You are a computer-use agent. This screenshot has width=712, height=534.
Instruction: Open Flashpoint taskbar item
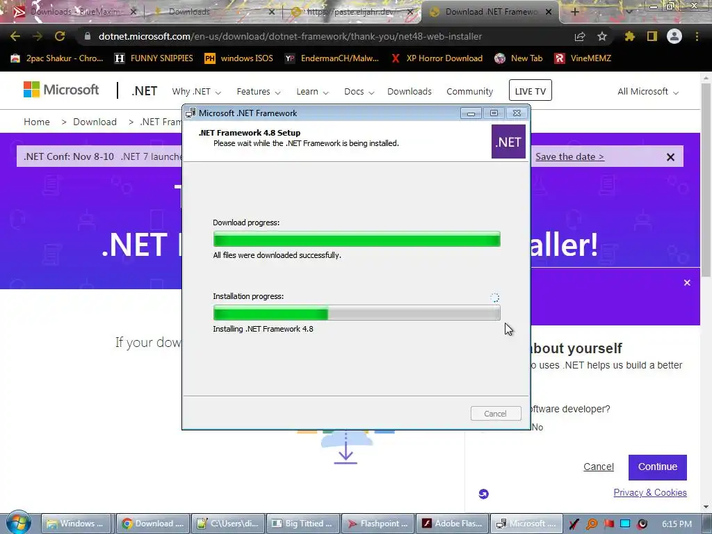click(378, 524)
